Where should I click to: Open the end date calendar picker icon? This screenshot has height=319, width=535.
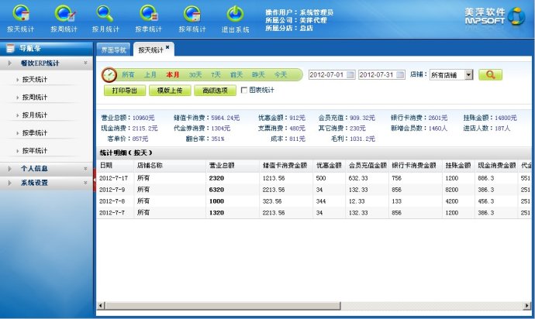(401, 75)
